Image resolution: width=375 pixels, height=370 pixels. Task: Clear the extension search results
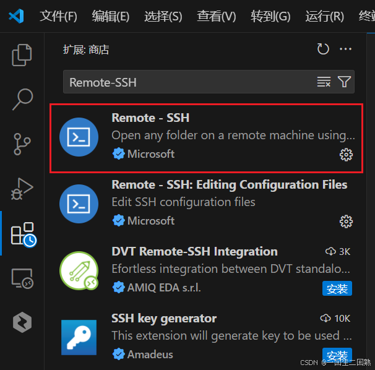point(324,82)
